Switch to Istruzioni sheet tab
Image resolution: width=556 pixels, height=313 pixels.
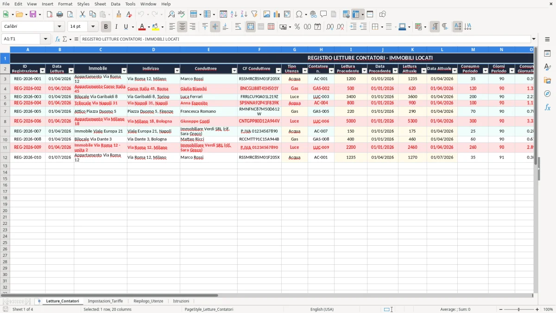181,301
